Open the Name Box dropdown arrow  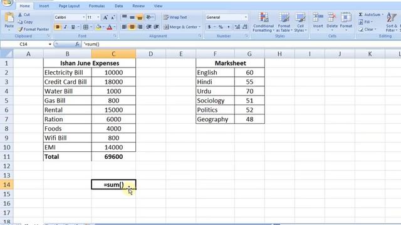pos(50,44)
